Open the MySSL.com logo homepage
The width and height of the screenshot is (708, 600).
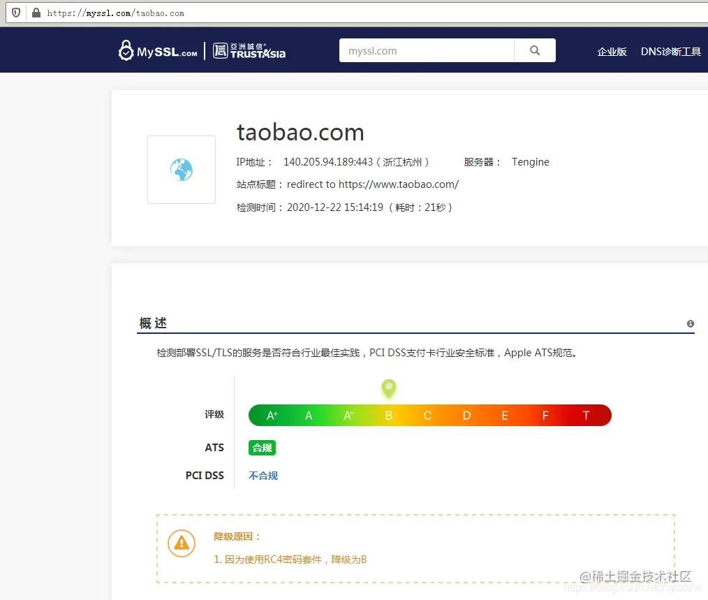(158, 50)
